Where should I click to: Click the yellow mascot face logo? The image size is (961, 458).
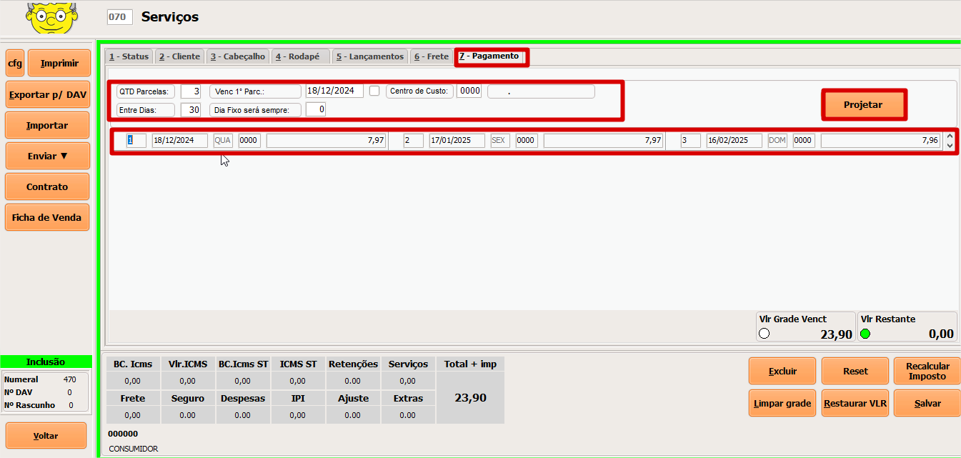49,18
